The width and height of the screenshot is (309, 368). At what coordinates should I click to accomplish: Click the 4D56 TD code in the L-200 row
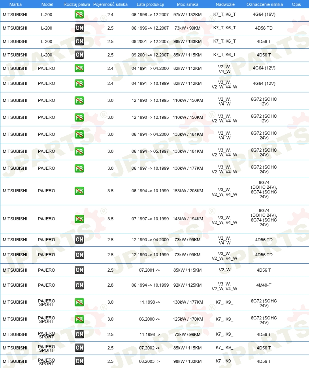(264, 28)
